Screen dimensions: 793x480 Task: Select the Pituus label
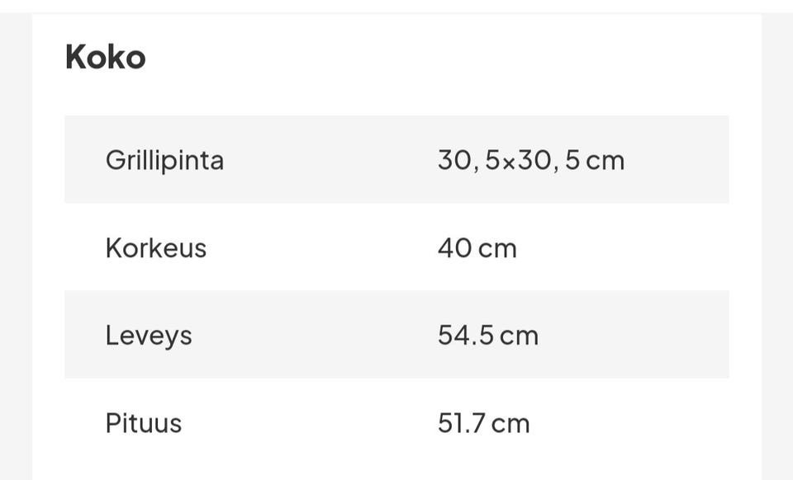143,423
